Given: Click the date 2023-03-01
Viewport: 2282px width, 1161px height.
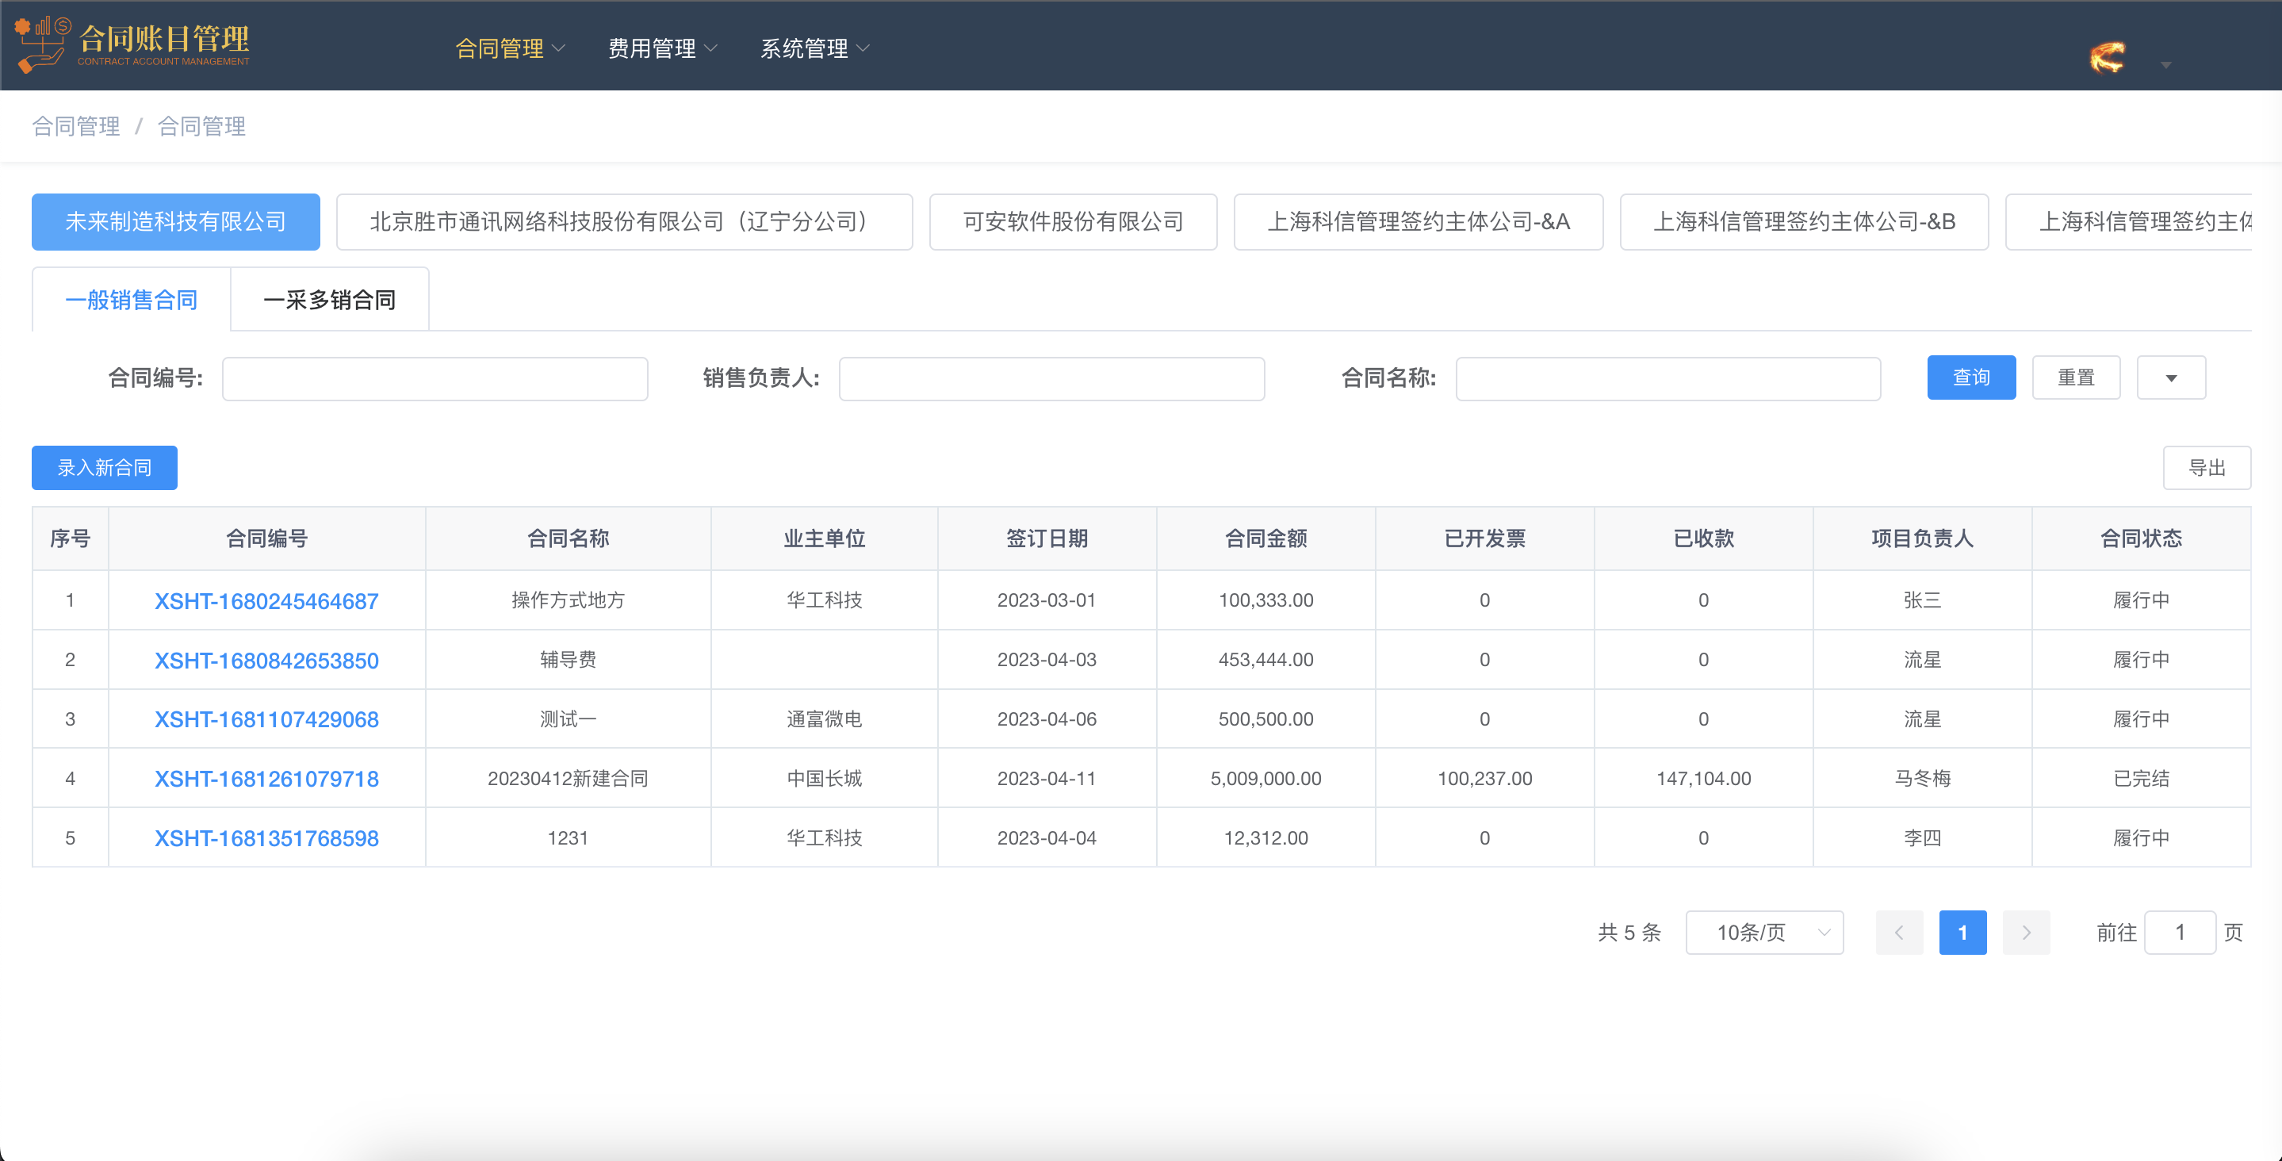Looking at the screenshot, I should click(1046, 600).
